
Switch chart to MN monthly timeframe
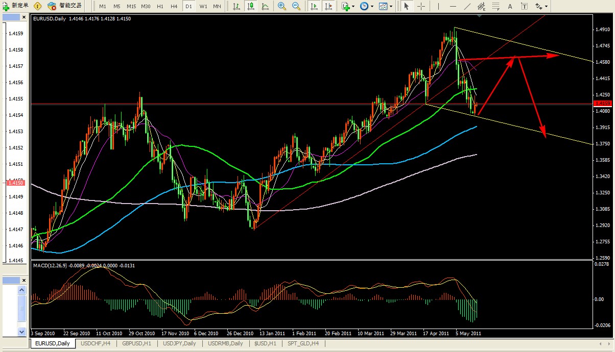tap(217, 6)
